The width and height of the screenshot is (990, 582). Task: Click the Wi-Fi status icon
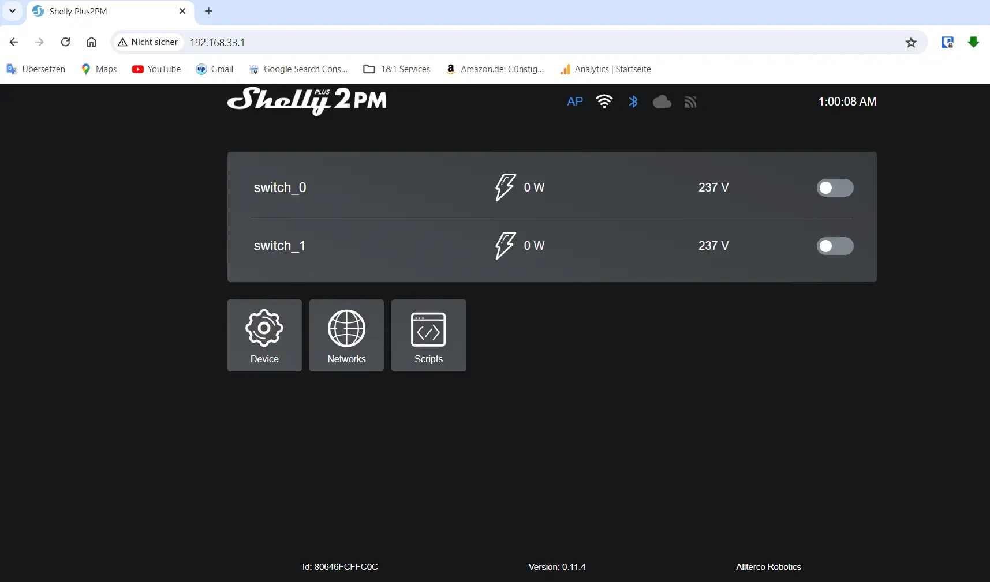[x=604, y=102]
